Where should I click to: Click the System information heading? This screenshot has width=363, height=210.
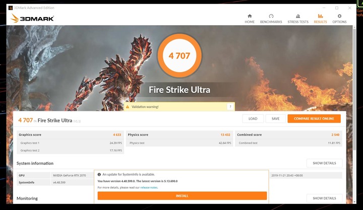(35, 163)
